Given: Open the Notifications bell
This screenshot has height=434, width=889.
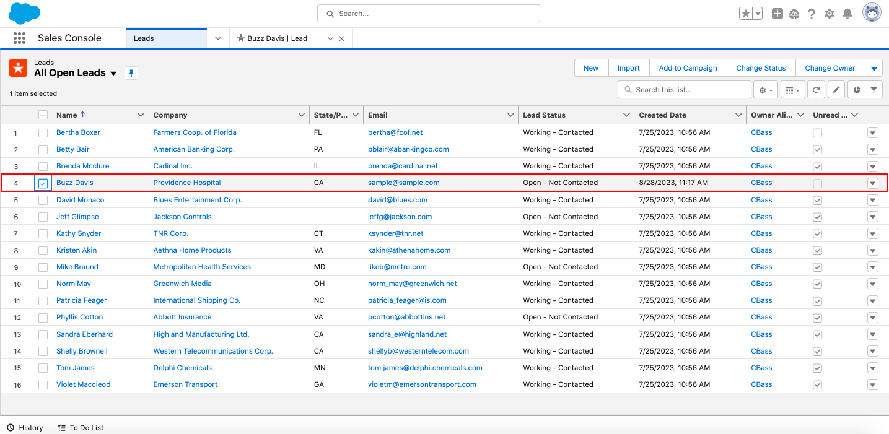Looking at the screenshot, I should tap(847, 14).
